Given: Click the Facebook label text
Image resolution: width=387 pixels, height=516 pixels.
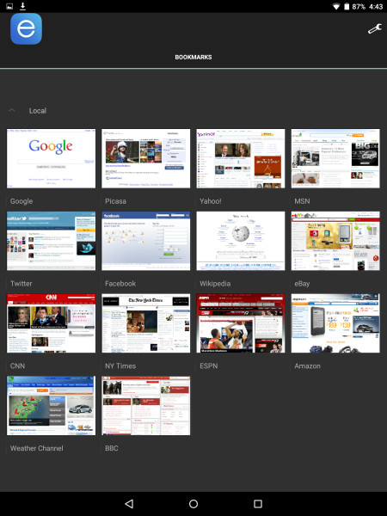Looking at the screenshot, I should [120, 284].
